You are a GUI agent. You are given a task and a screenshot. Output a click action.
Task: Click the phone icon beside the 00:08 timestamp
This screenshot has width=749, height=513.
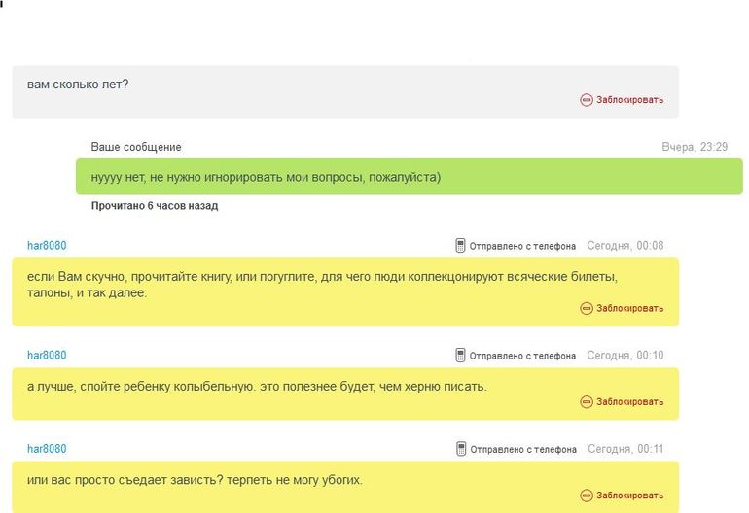(461, 246)
